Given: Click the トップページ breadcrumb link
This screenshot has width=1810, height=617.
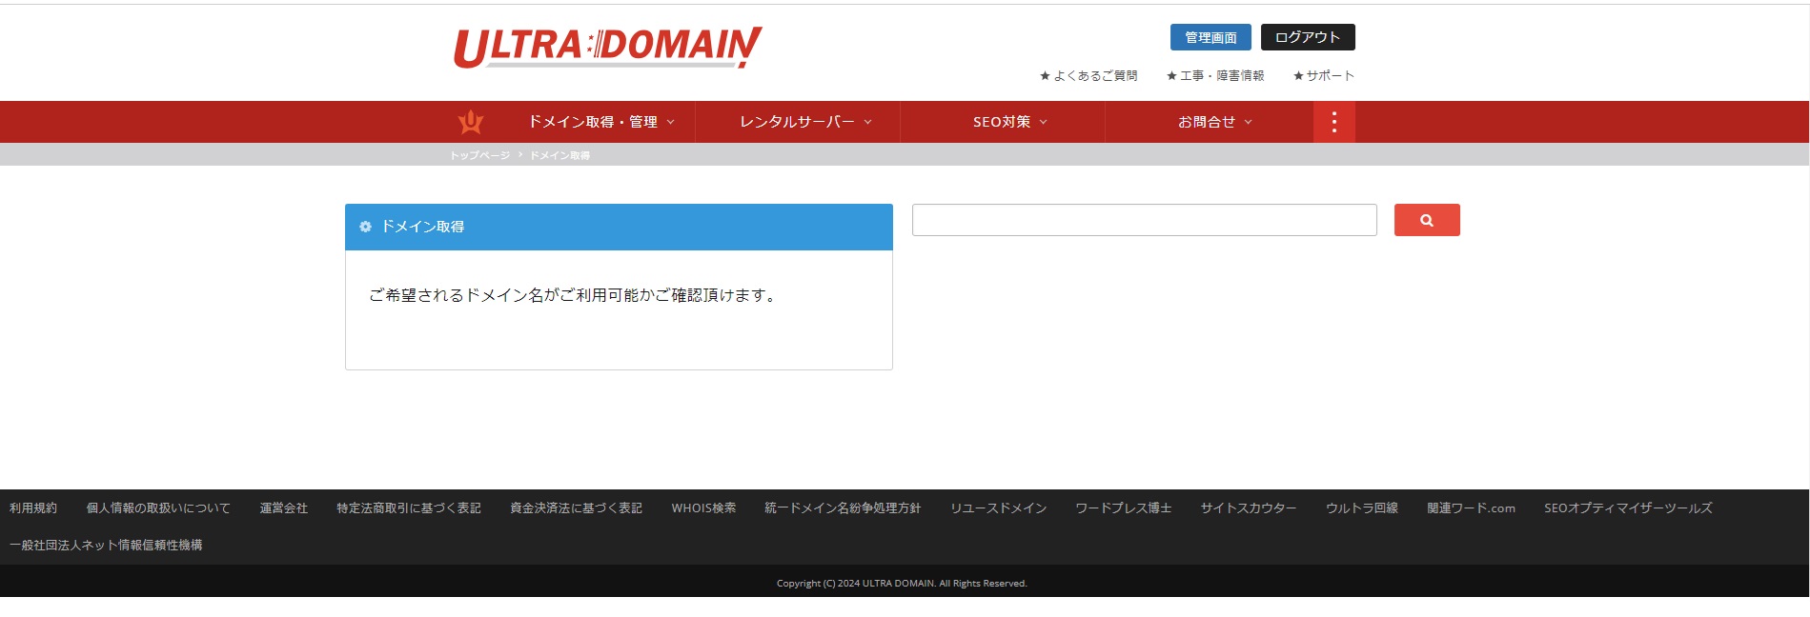Looking at the screenshot, I should tap(479, 155).
